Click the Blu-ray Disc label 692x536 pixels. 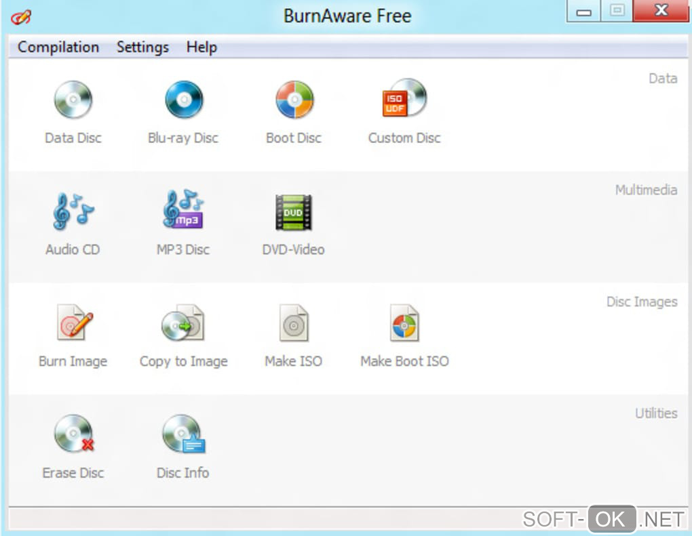tap(183, 138)
